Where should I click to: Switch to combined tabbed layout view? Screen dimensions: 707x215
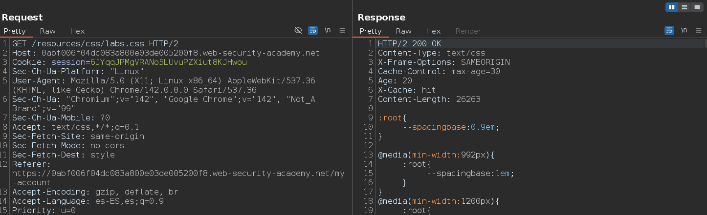697,7
